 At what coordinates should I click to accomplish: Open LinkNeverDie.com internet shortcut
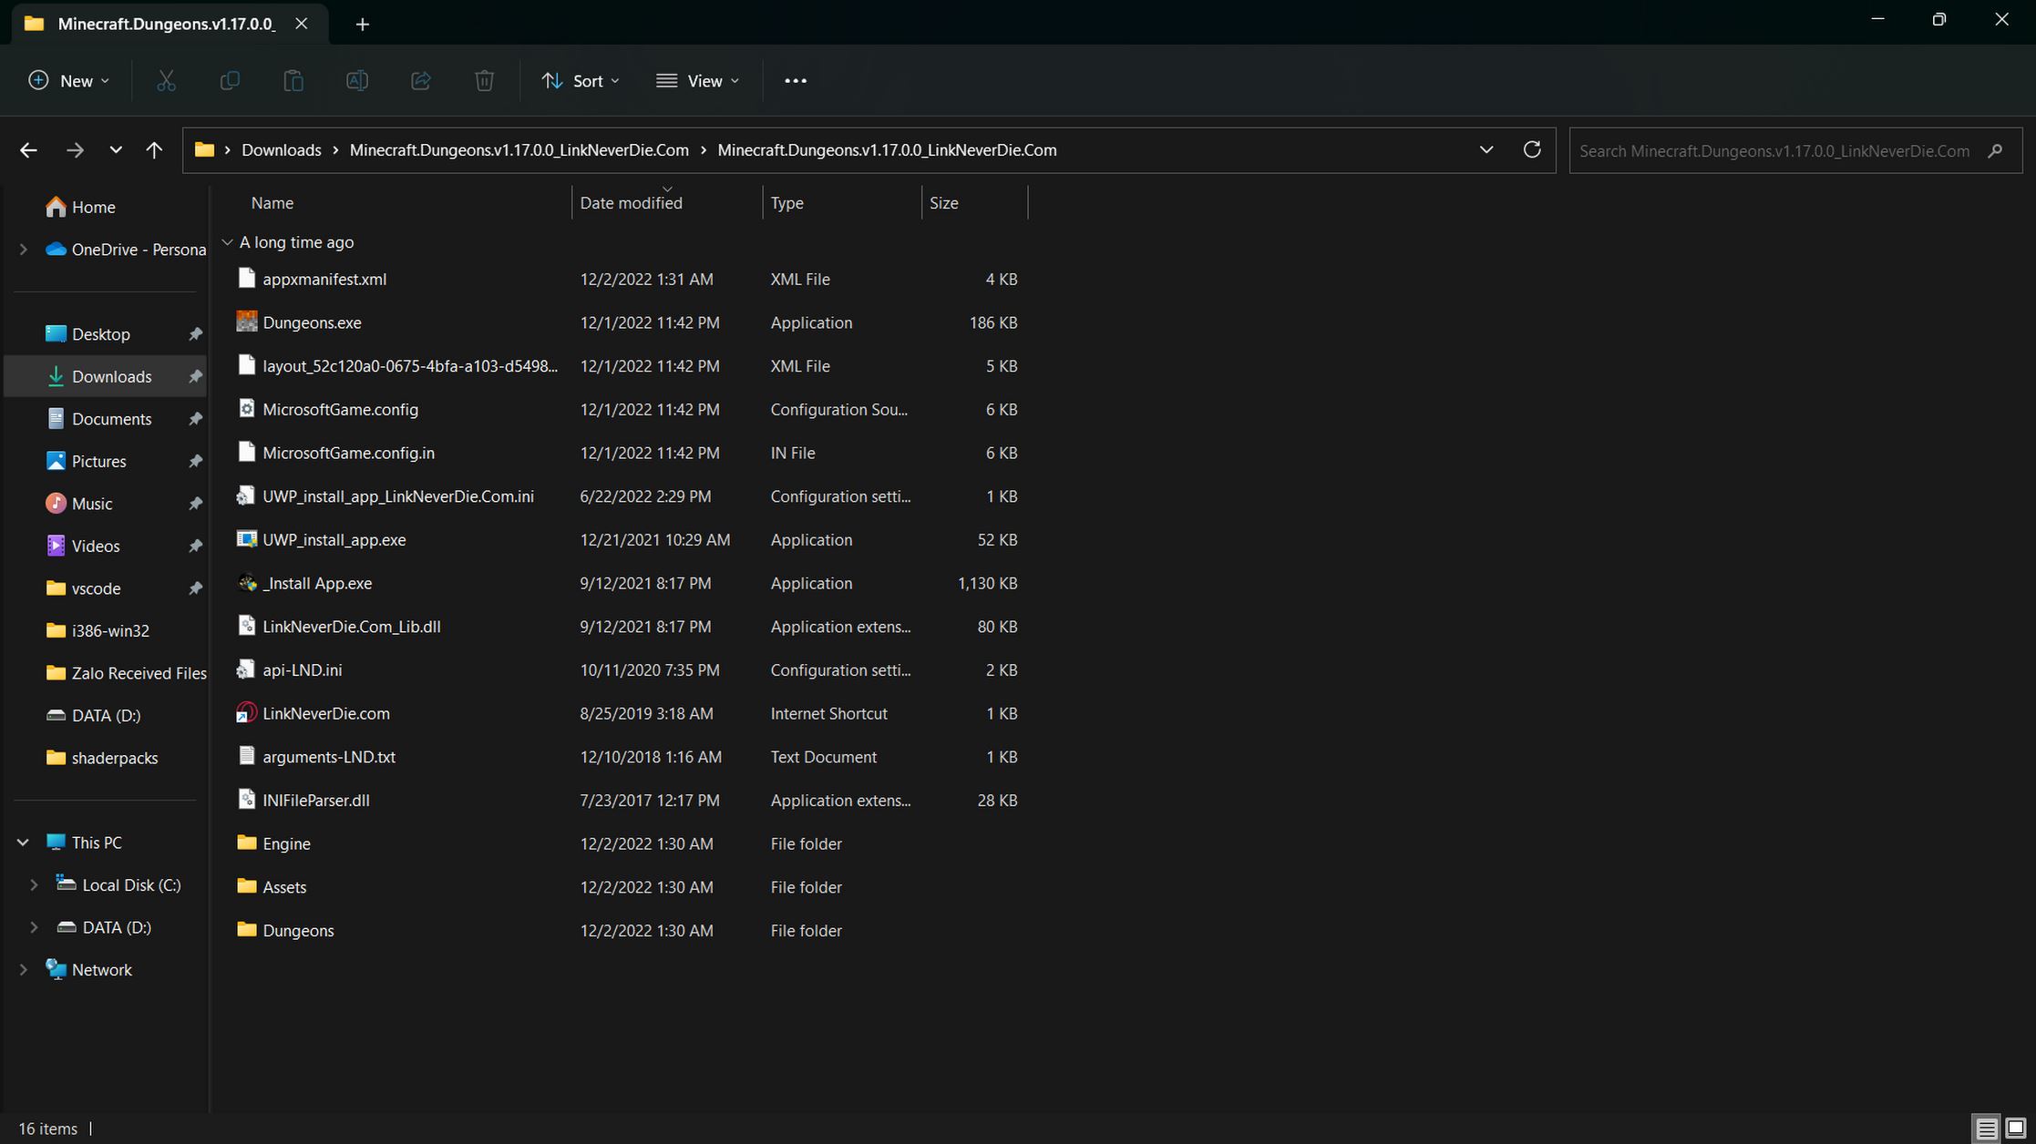(327, 712)
